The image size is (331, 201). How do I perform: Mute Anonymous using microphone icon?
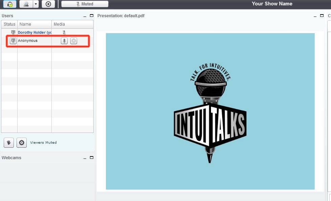click(x=64, y=40)
